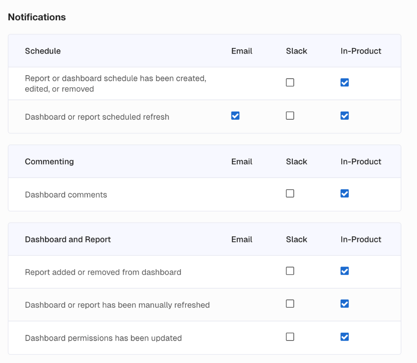The image size is (417, 363).
Task: Select the "Dashboard comments" row label
Action: coord(66,195)
